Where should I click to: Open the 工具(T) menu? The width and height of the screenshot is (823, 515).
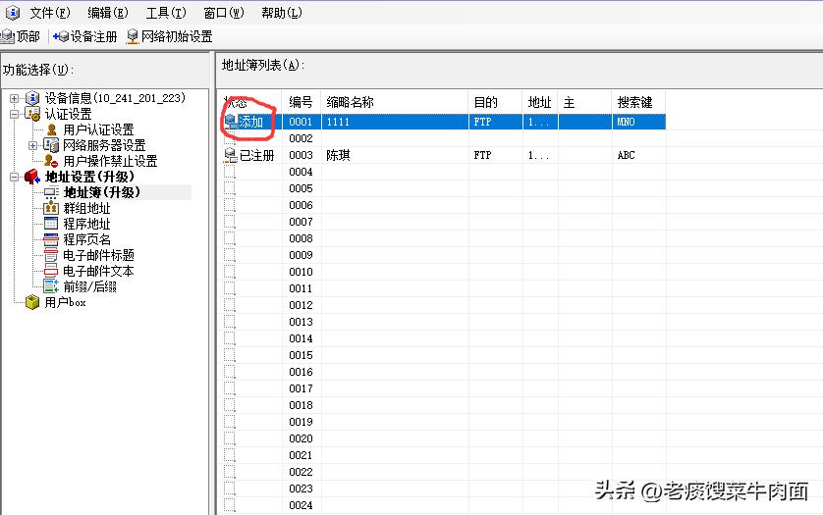pyautogui.click(x=166, y=13)
